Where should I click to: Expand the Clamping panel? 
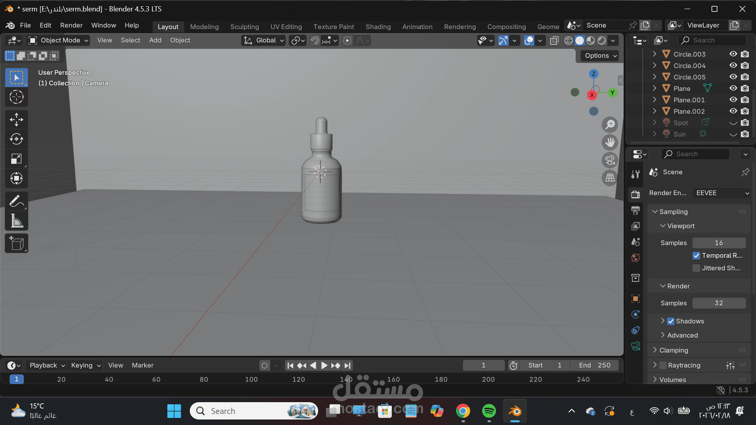673,350
